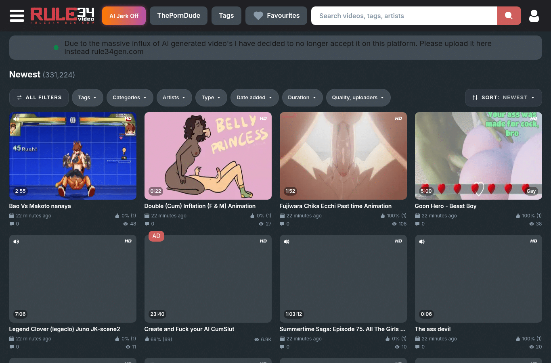The width and height of the screenshot is (551, 363).
Task: Open the Bao Vs Makoto nanaya title link
Action: click(x=40, y=206)
